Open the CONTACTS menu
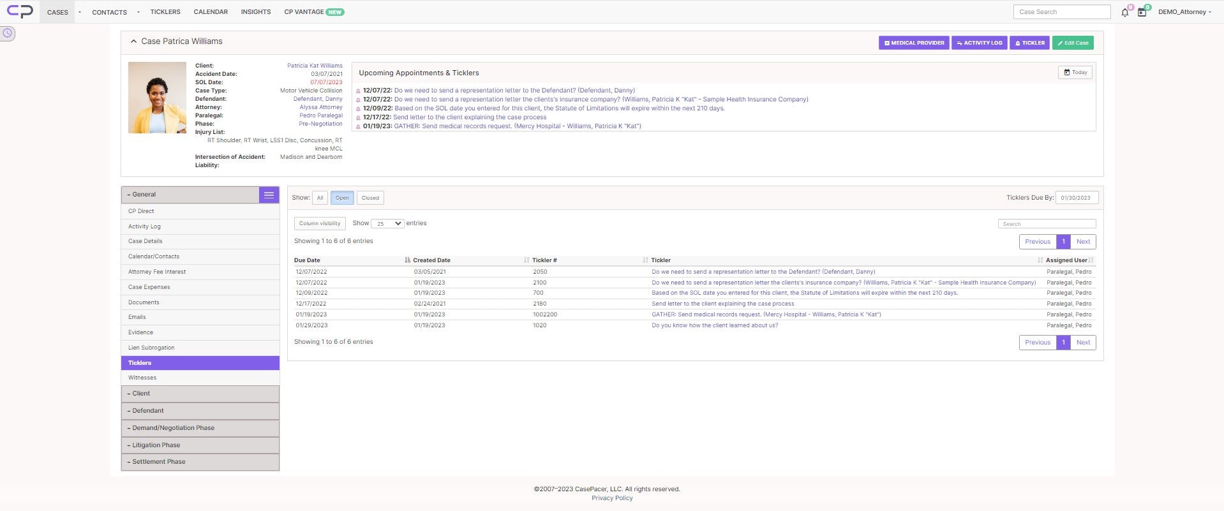This screenshot has height=511, width=1224. (109, 12)
